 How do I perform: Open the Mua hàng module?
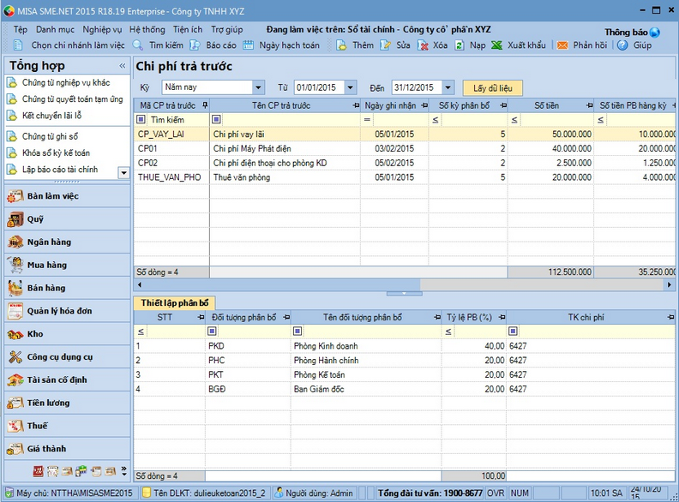pyautogui.click(x=67, y=266)
